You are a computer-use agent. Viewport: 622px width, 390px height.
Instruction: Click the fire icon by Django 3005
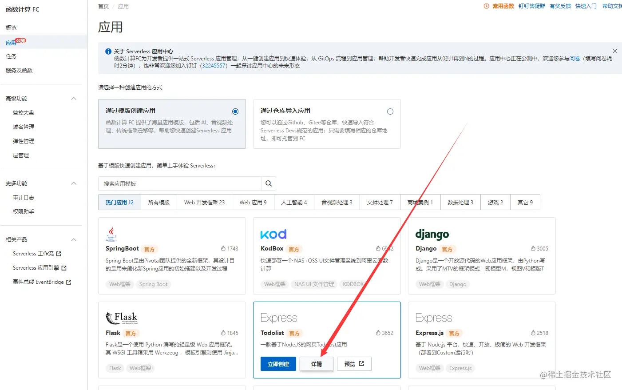(x=533, y=248)
